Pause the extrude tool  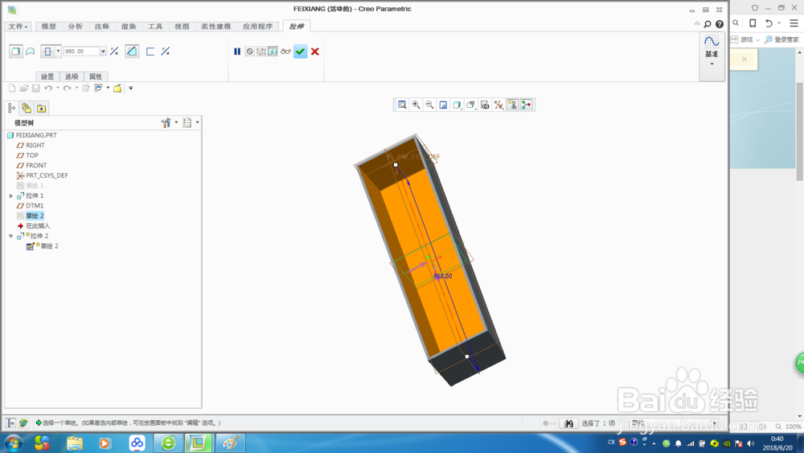pos(237,51)
